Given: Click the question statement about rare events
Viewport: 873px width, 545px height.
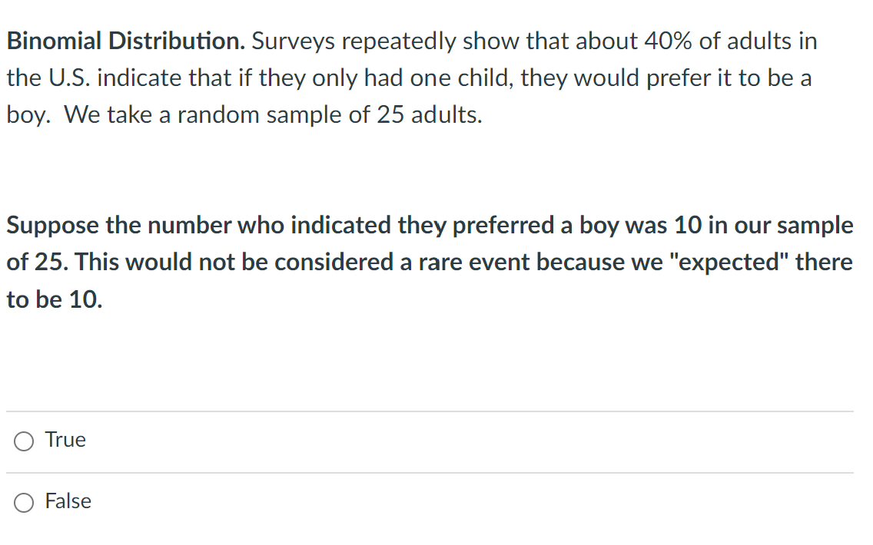Looking at the screenshot, I should pos(430,261).
